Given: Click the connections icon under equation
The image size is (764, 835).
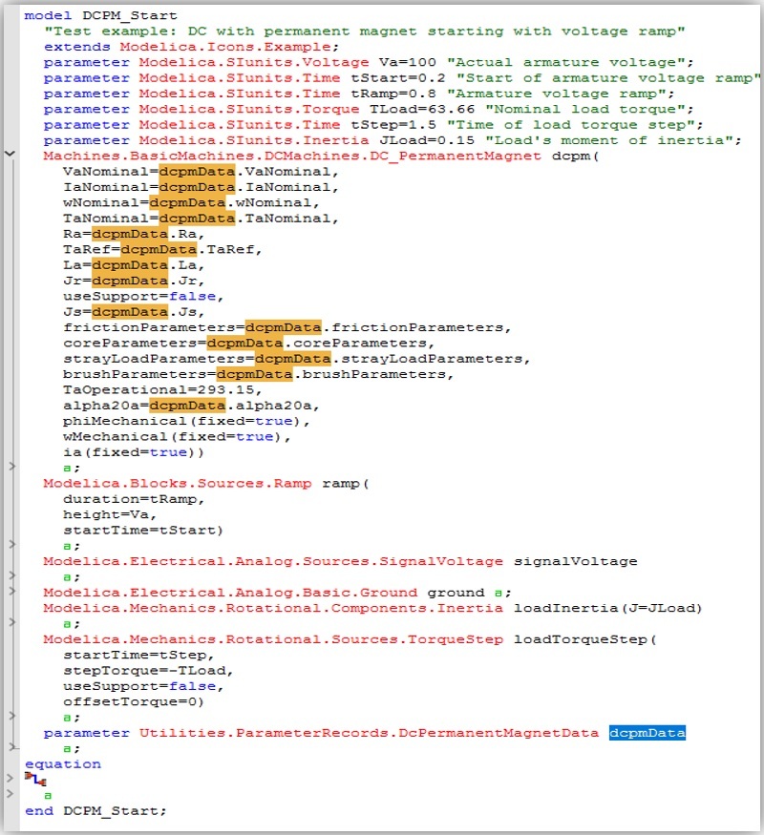Looking at the screenshot, I should pos(35,780).
